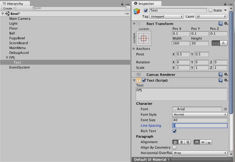Click the object name field containing Text

pyautogui.click(x=178, y=10)
